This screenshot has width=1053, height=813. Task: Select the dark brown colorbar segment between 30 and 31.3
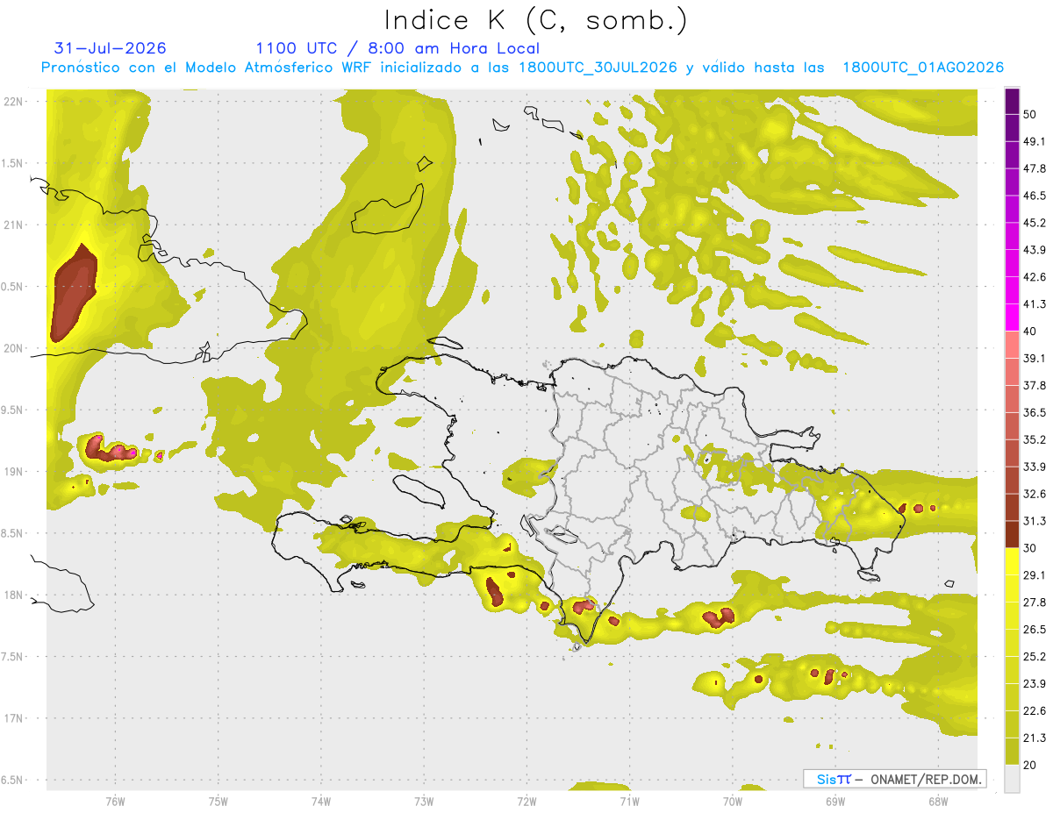pos(1012,534)
